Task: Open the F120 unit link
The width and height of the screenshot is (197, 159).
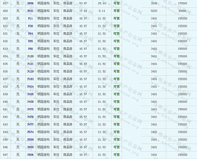Action: 31,56
